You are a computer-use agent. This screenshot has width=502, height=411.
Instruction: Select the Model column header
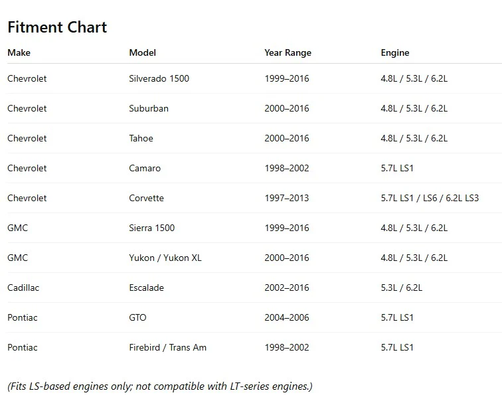point(143,52)
